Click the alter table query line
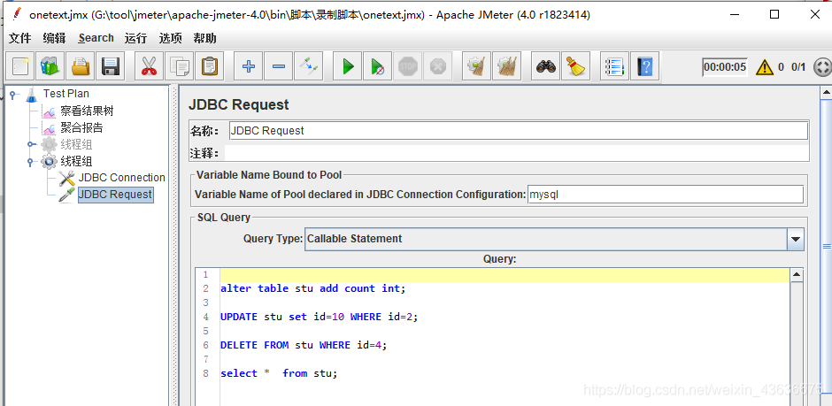 click(313, 289)
